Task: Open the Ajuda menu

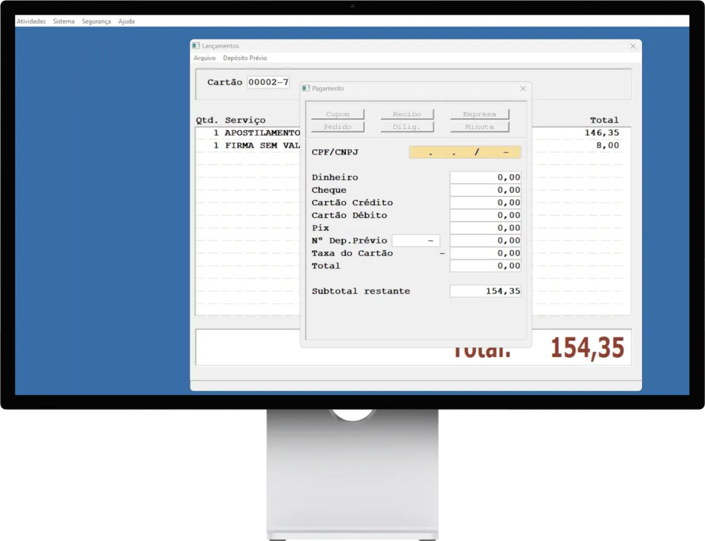Action: click(126, 21)
